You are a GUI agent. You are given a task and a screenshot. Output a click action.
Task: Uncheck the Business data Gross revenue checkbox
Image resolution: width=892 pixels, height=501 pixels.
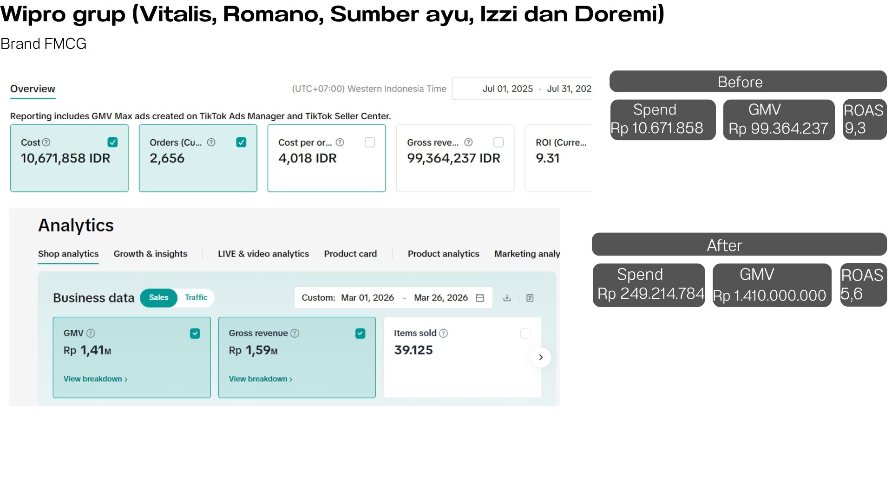pos(360,334)
